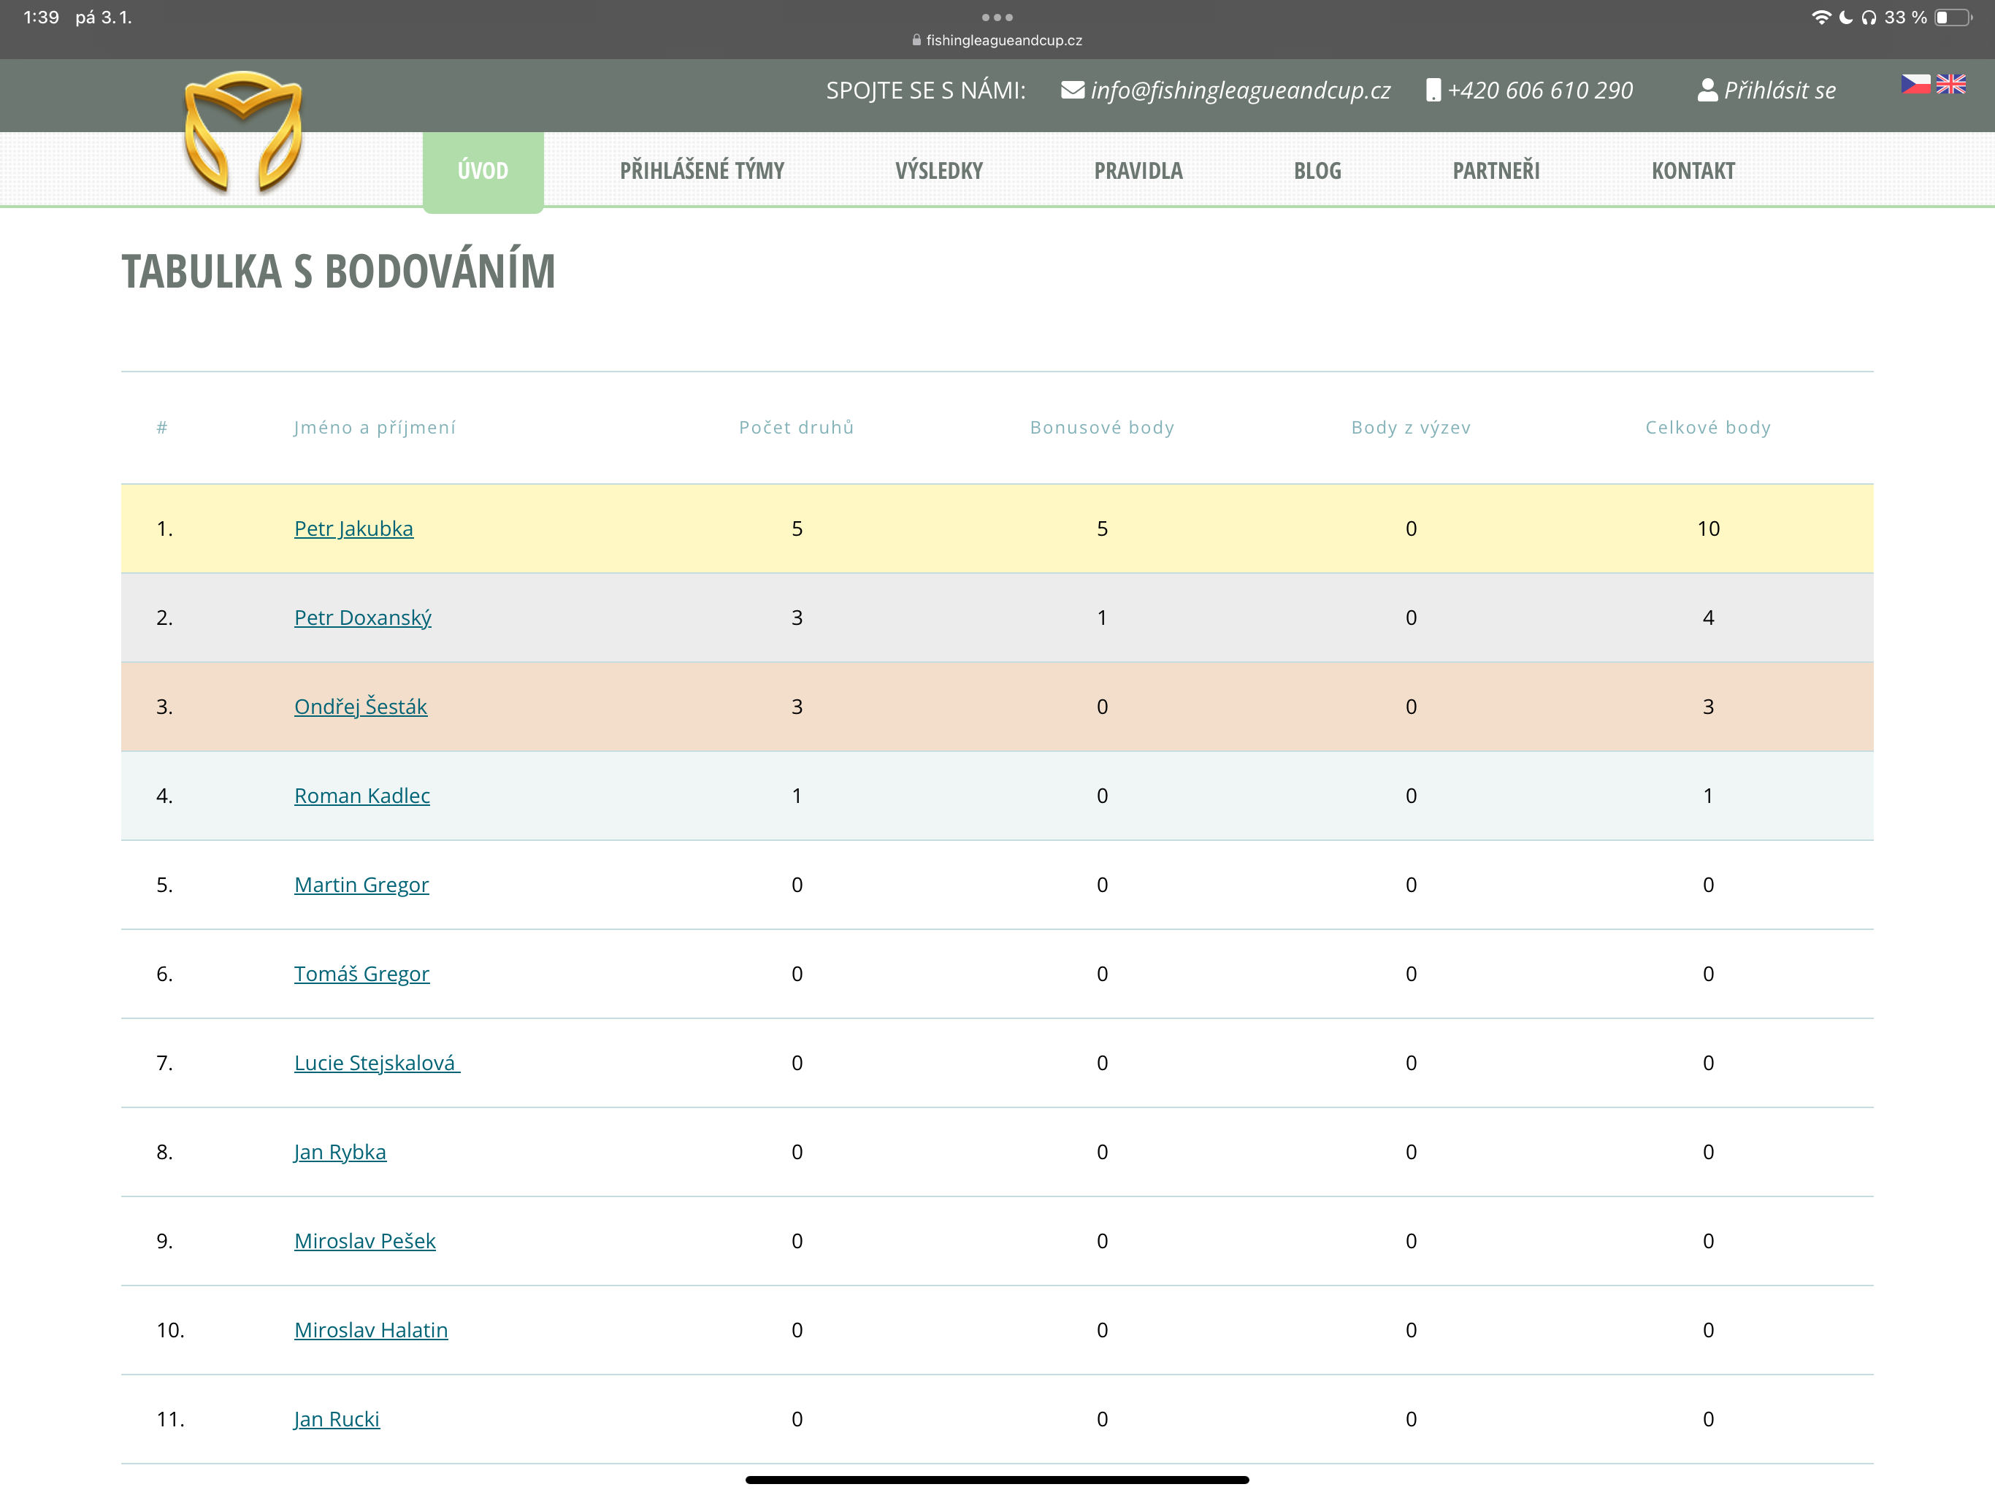Viewport: 1995px width, 1495px height.
Task: Tap the lock icon in address bar
Action: click(x=916, y=41)
